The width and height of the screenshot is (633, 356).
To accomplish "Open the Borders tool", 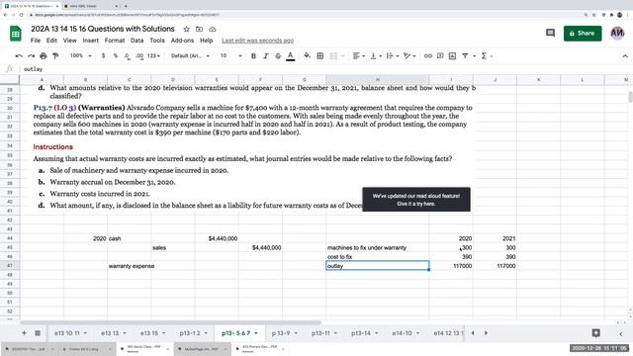I will (320, 55).
